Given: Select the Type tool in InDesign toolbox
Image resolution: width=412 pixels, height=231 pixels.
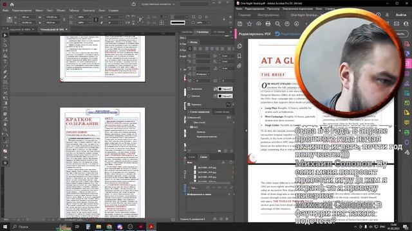Looking at the screenshot, I should pyautogui.click(x=5, y=62).
